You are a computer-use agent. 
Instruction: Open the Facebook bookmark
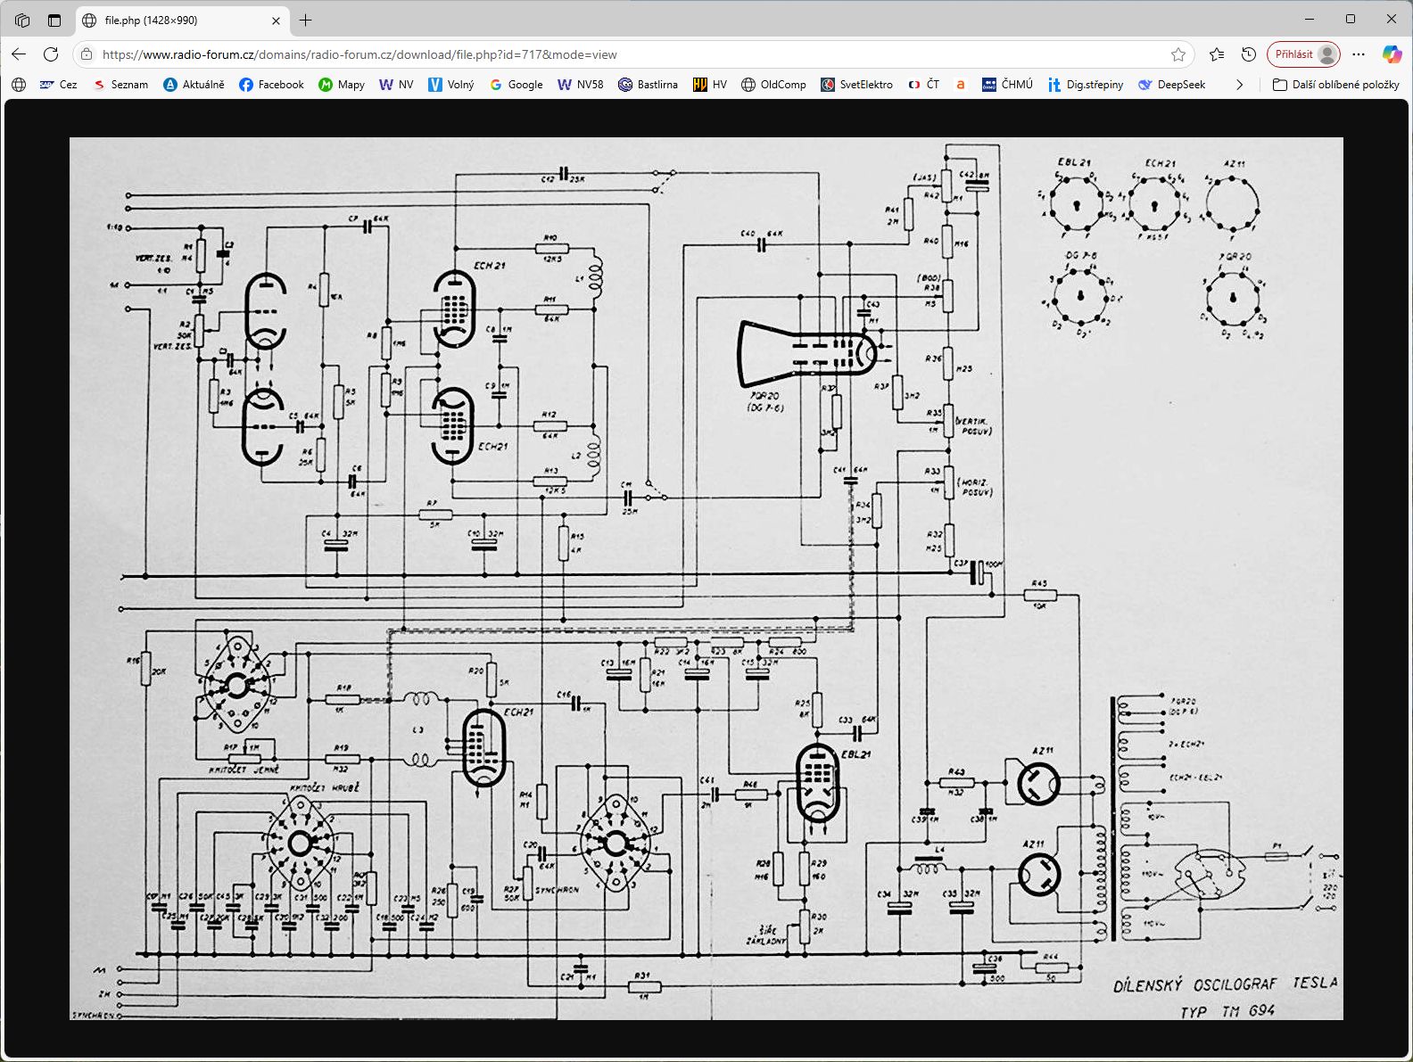tap(271, 85)
